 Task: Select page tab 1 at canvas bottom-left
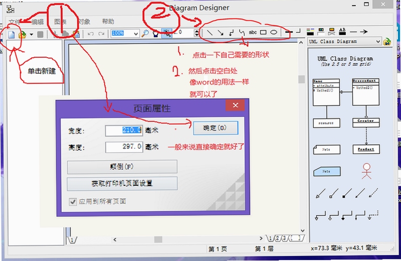click(x=72, y=240)
